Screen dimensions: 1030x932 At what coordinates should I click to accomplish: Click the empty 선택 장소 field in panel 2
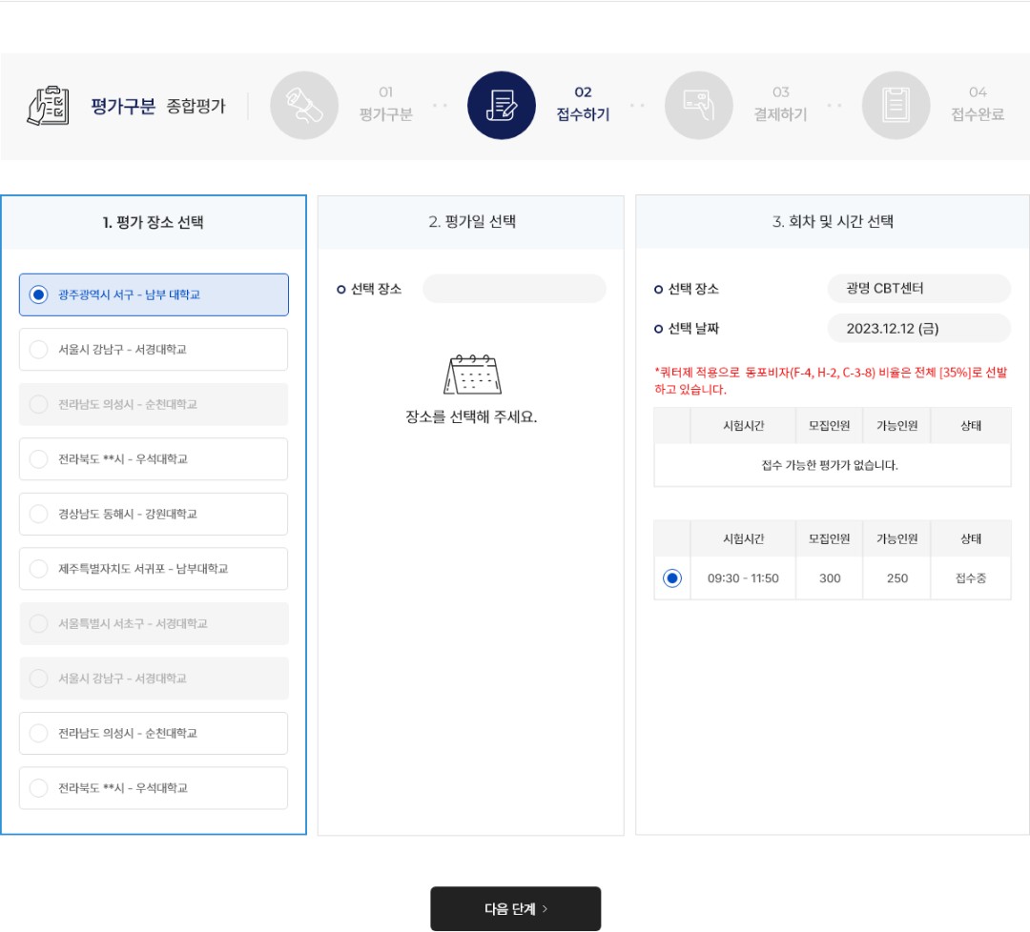pos(514,289)
